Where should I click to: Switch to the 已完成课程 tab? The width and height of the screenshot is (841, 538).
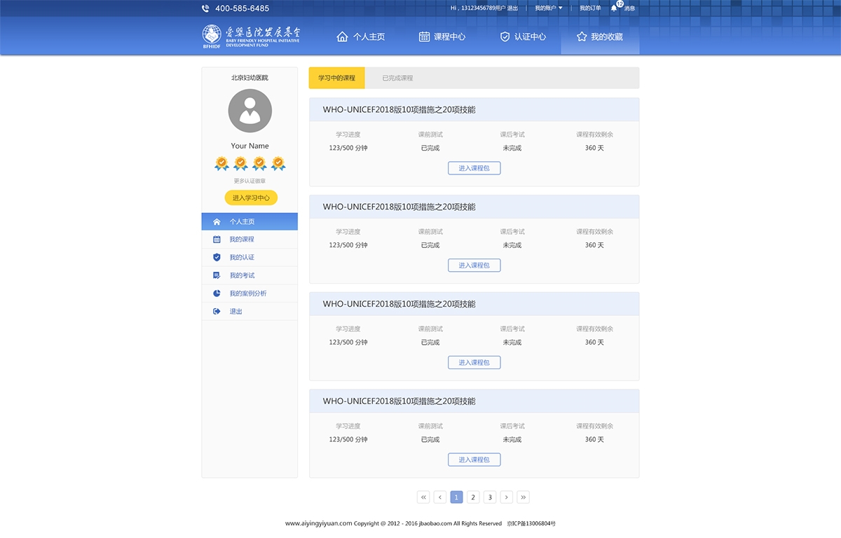[397, 78]
